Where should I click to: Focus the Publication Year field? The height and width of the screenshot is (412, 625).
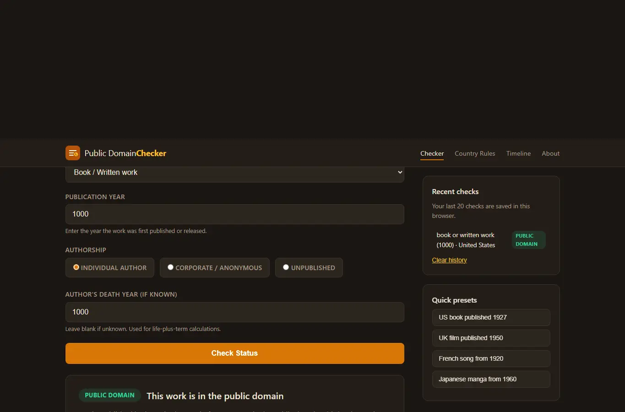[x=234, y=214]
